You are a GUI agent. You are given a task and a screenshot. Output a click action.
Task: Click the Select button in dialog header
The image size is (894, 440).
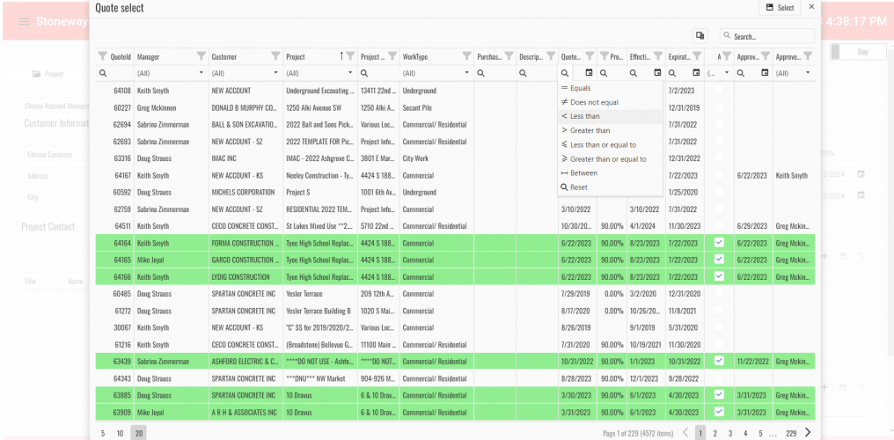[x=780, y=8]
